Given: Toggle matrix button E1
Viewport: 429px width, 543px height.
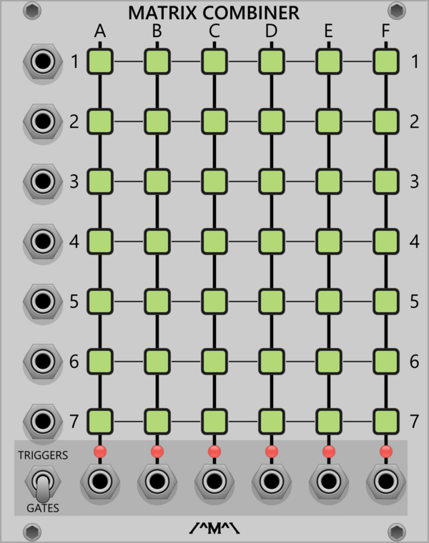Looking at the screenshot, I should (x=329, y=61).
